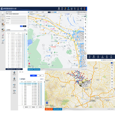Click the vertical zoom slider on street map
Image resolution: width=115 pixels, height=115 pixels.
click(29, 20)
